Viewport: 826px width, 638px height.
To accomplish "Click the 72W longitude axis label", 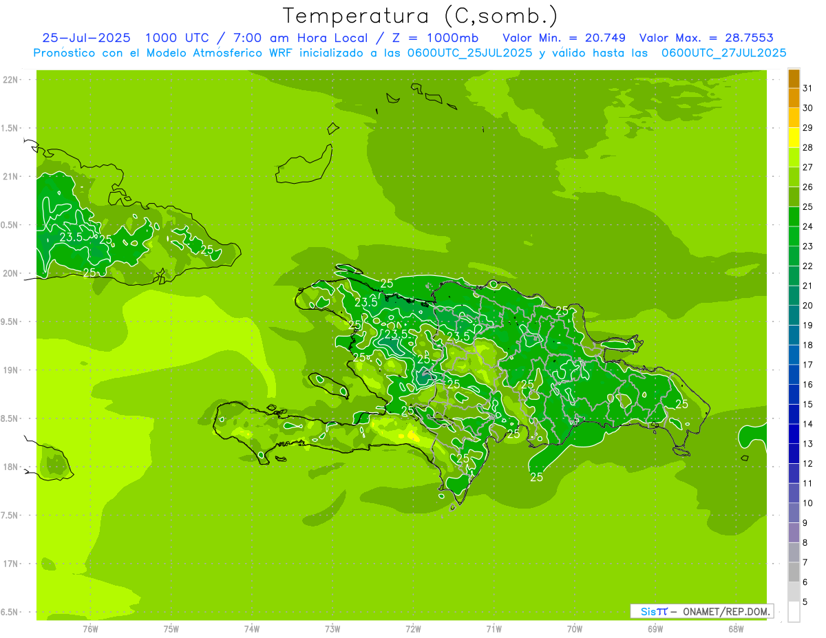I will tap(413, 628).
